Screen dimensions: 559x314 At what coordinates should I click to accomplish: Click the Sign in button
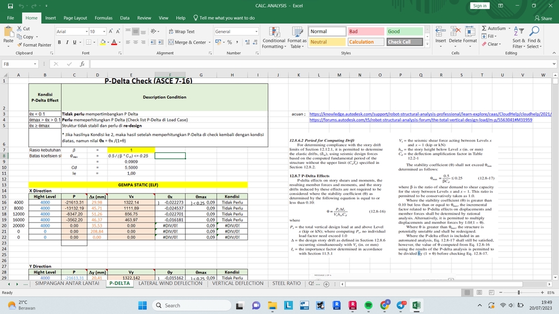pos(480,5)
